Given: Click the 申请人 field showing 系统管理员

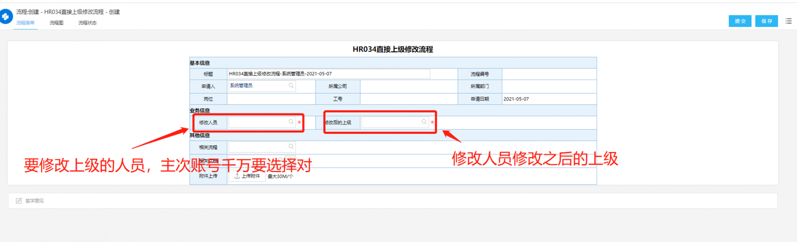Looking at the screenshot, I should click(258, 86).
